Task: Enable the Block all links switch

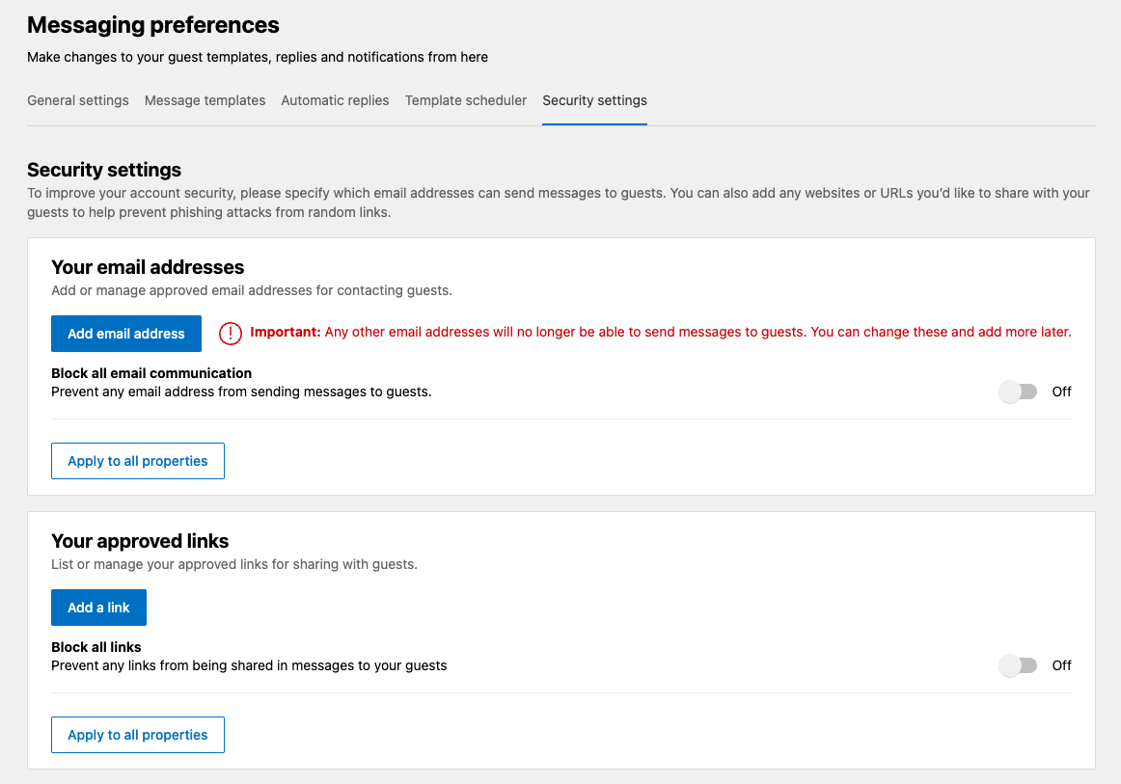Action: coord(1018,665)
